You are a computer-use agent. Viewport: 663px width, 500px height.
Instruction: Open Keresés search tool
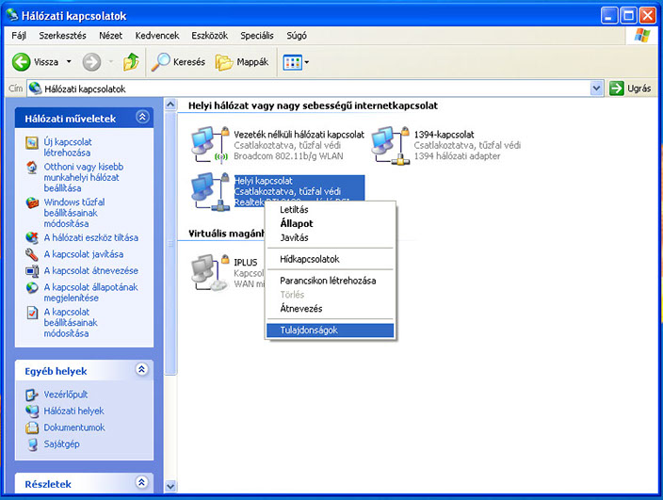[178, 62]
